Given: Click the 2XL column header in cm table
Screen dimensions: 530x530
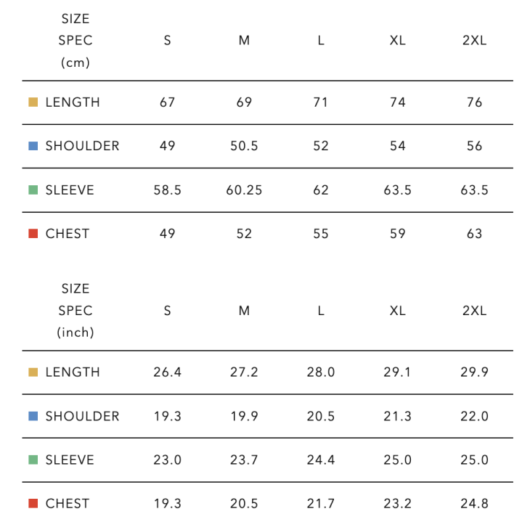Looking at the screenshot, I should click(x=474, y=41).
